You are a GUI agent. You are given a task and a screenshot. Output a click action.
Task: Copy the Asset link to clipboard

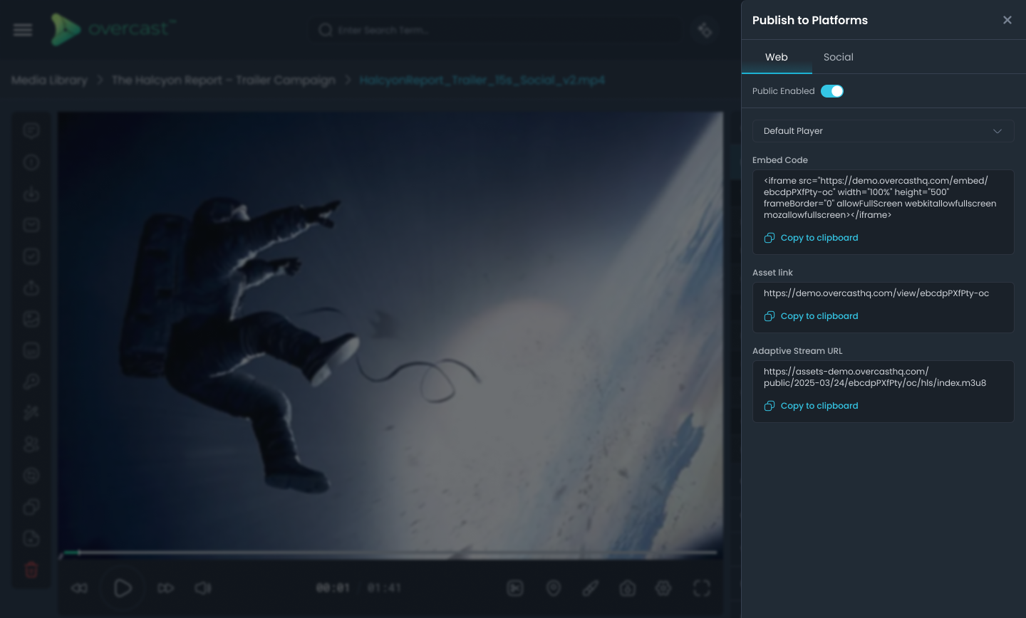pos(819,316)
